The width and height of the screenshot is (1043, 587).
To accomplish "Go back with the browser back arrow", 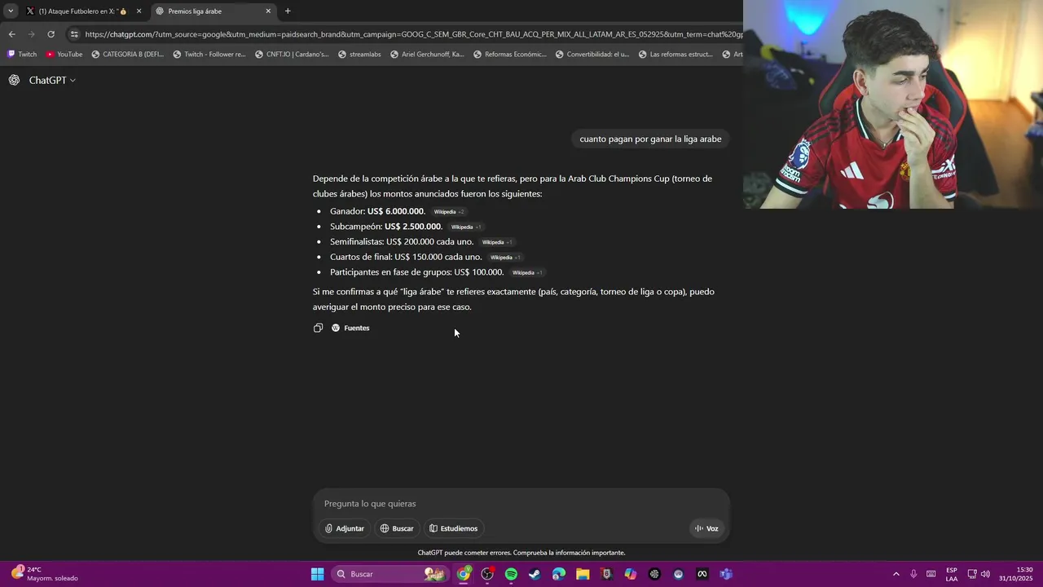I will [11, 34].
